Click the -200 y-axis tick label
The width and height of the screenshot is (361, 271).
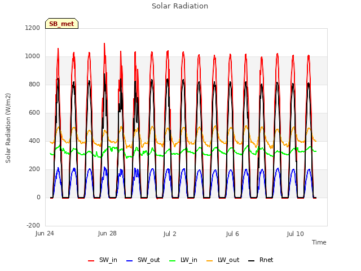(x=33, y=225)
